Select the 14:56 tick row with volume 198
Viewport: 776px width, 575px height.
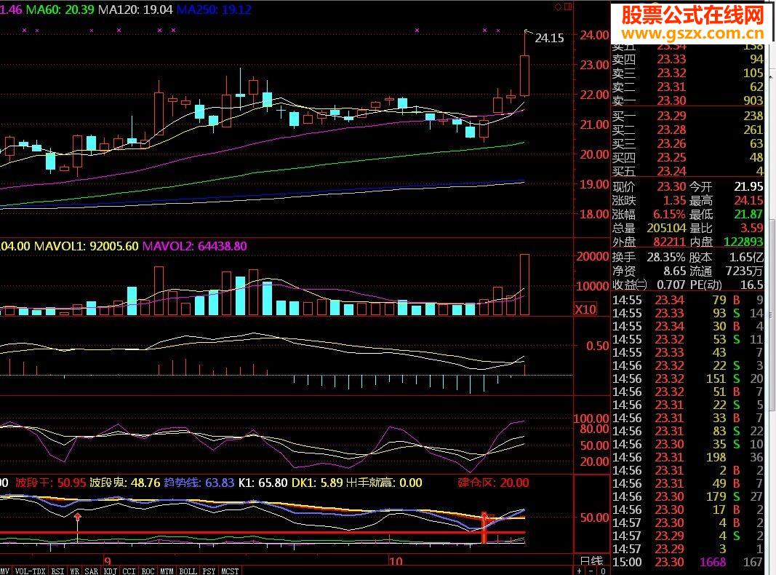click(687, 457)
